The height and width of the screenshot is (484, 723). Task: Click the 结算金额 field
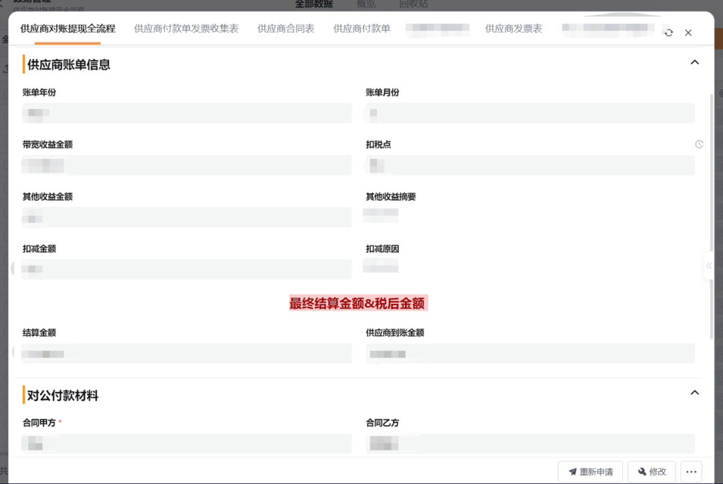tap(187, 353)
